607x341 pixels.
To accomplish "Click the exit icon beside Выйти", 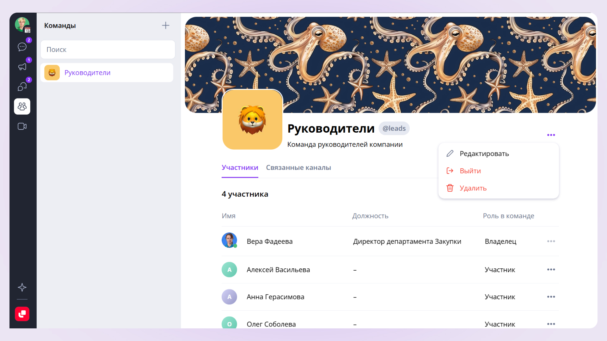I will 450,171.
